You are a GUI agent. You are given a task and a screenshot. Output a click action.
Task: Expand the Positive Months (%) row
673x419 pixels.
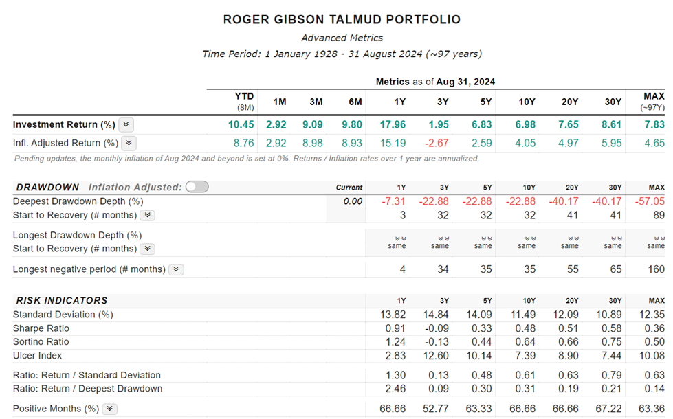[x=110, y=409]
